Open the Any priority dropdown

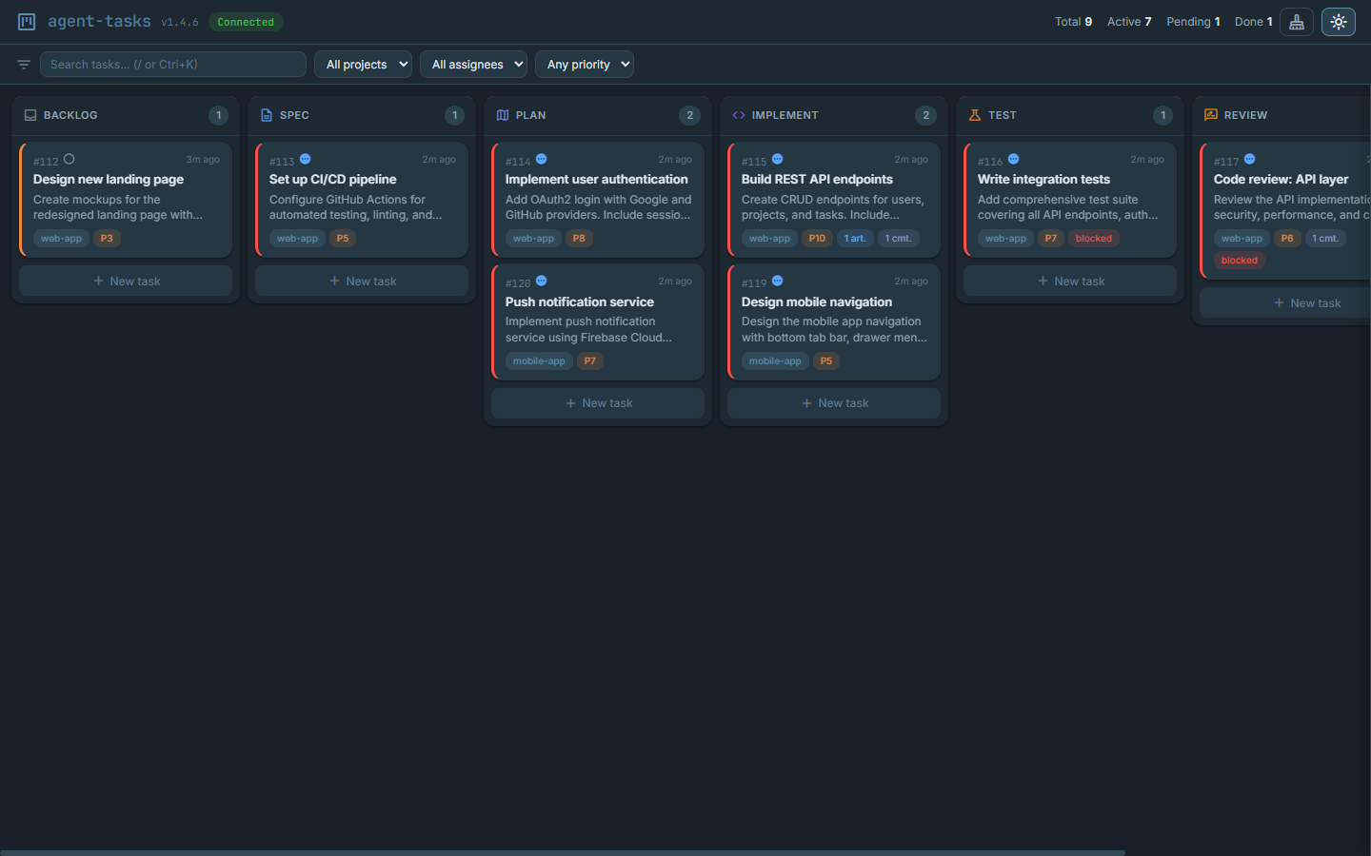tap(584, 64)
